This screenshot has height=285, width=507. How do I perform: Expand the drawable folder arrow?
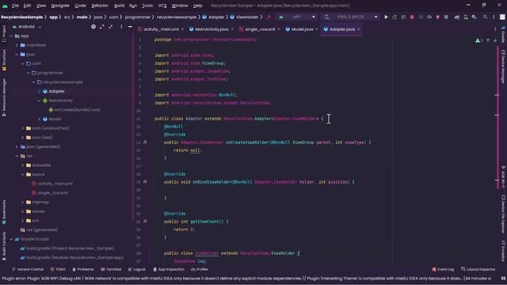(23, 165)
